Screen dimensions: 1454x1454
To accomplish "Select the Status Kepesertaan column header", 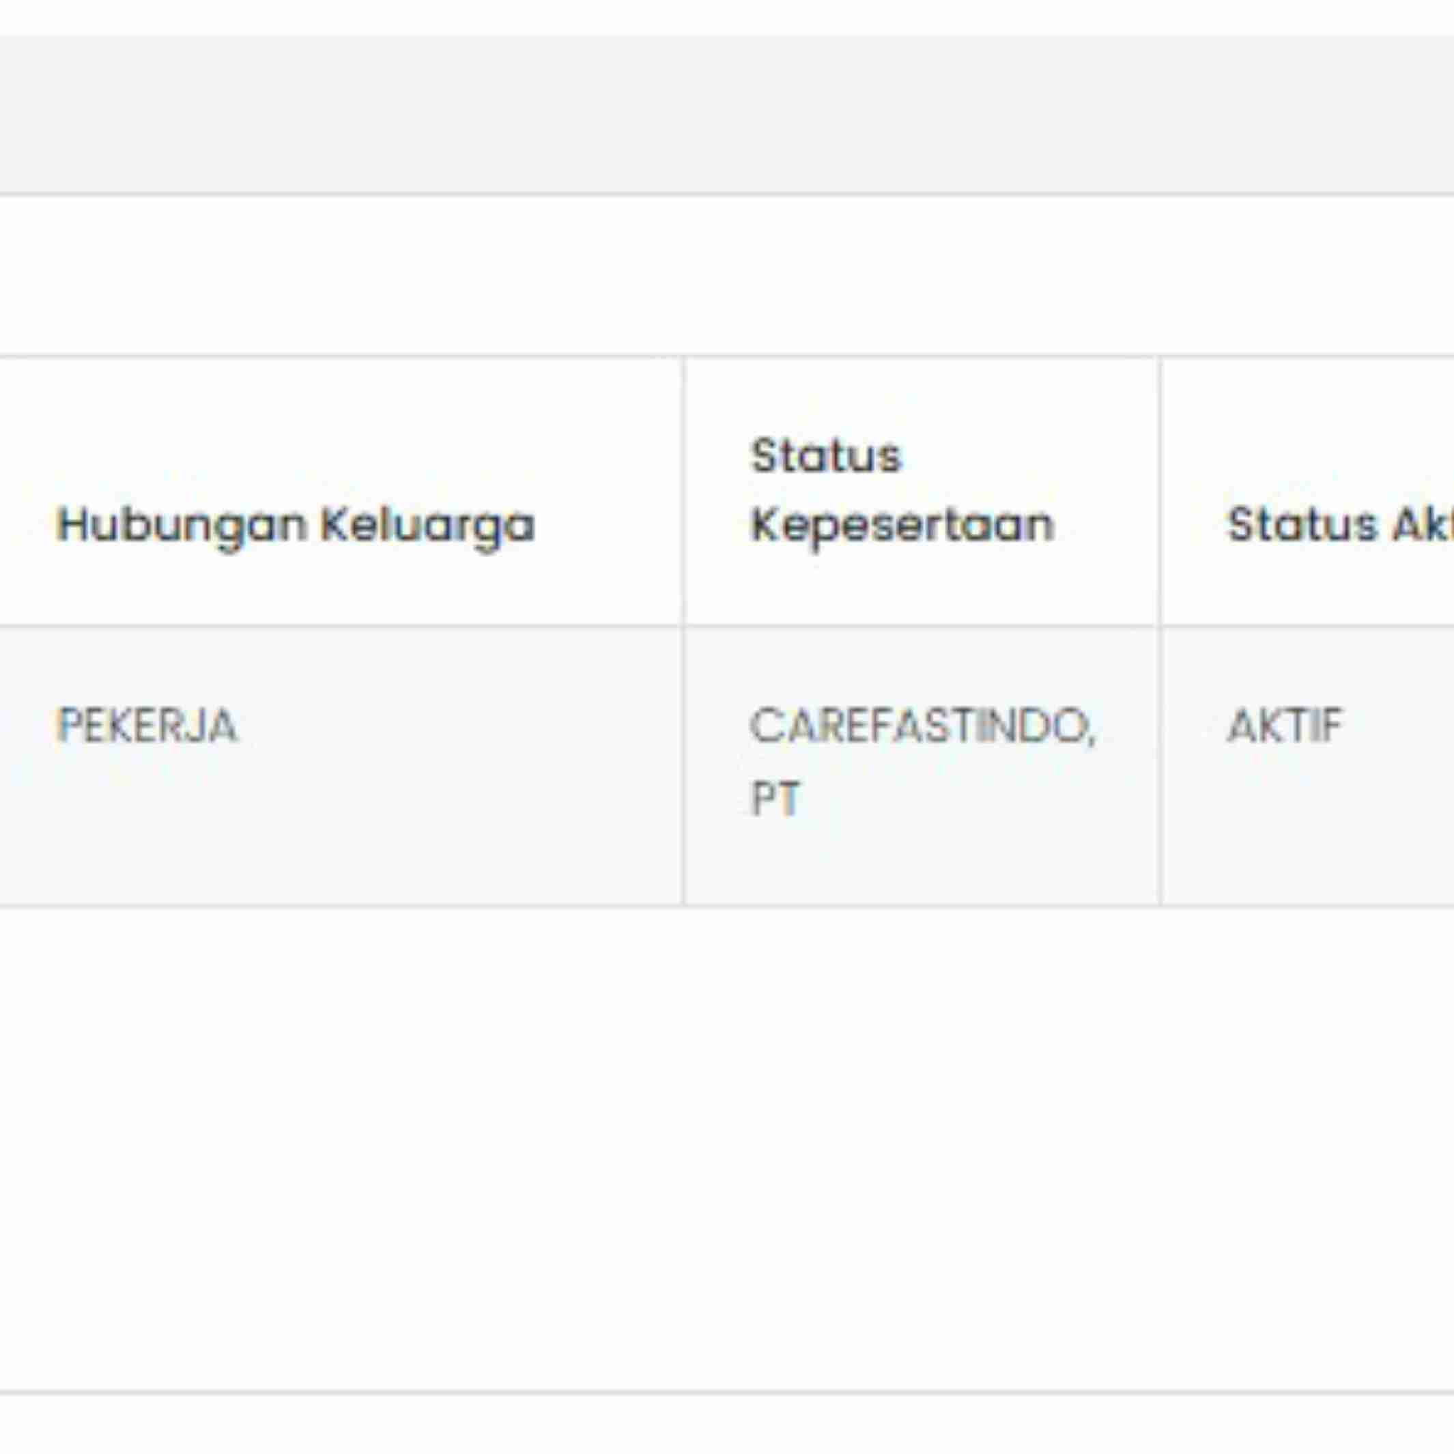I will click(902, 491).
